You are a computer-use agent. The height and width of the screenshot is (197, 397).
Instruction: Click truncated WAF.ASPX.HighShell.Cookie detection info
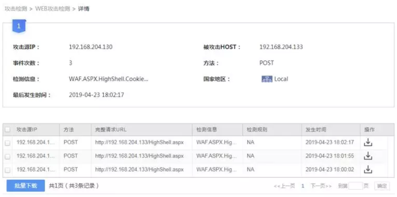(x=109, y=79)
